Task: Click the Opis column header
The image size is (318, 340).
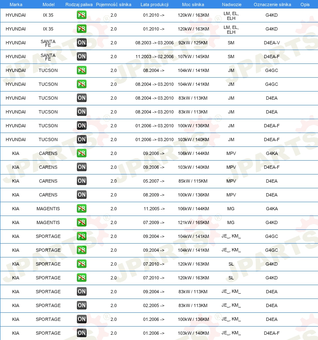Action: click(305, 4)
